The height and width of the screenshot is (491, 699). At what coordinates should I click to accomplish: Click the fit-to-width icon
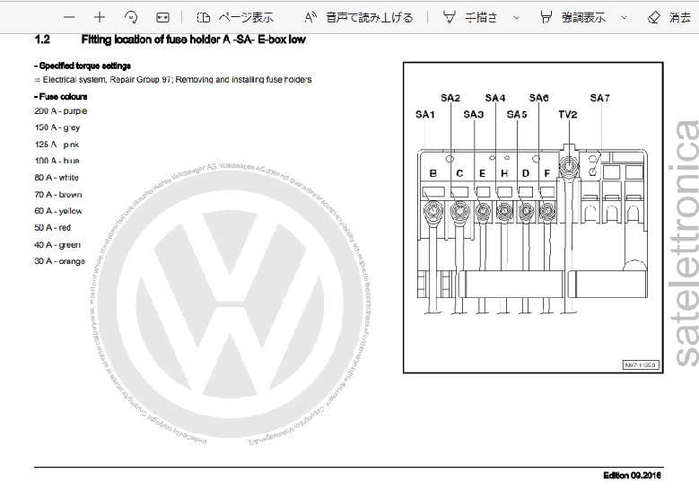tap(162, 17)
